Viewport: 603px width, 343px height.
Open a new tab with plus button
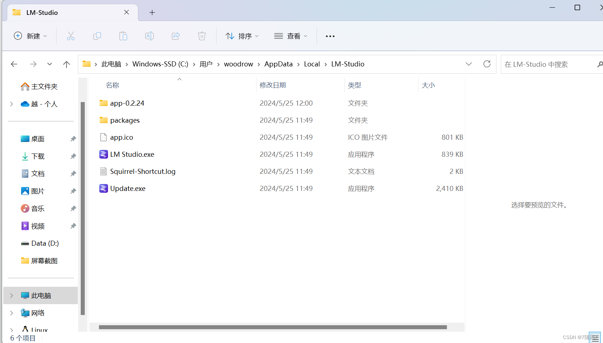coord(152,13)
